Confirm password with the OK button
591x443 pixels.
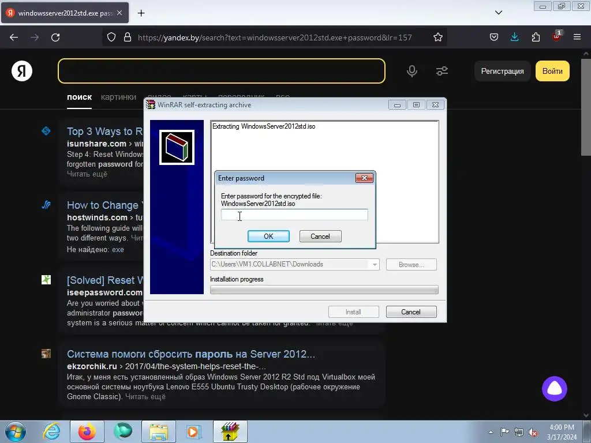[268, 236]
